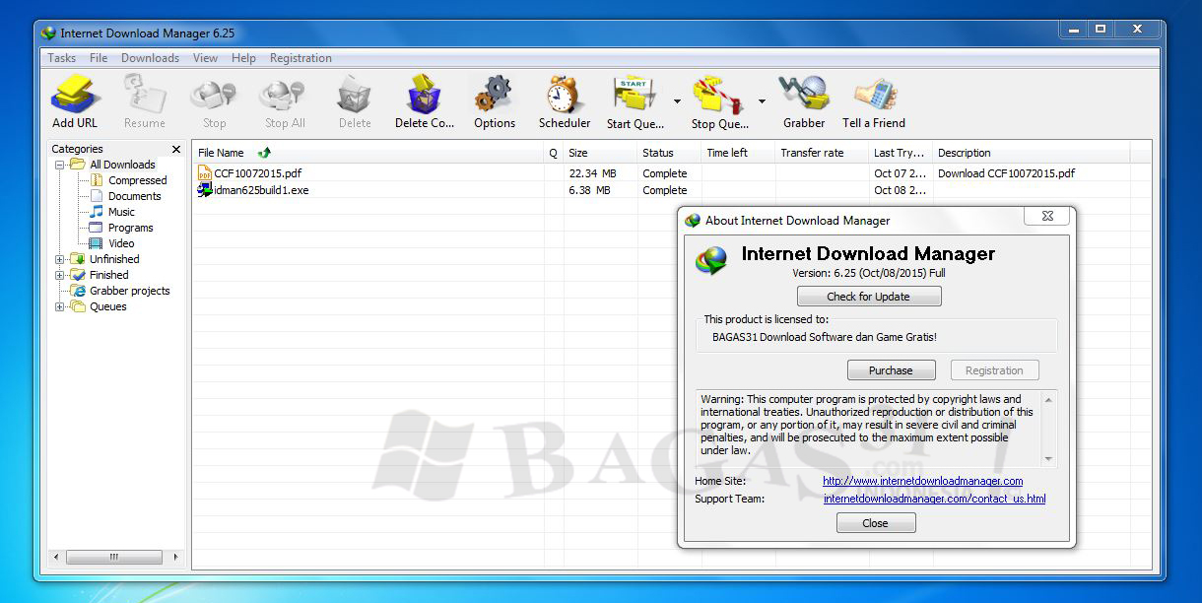Open Start Queue dropdown arrow
Viewport: 1202px width, 603px height.
pyautogui.click(x=677, y=101)
